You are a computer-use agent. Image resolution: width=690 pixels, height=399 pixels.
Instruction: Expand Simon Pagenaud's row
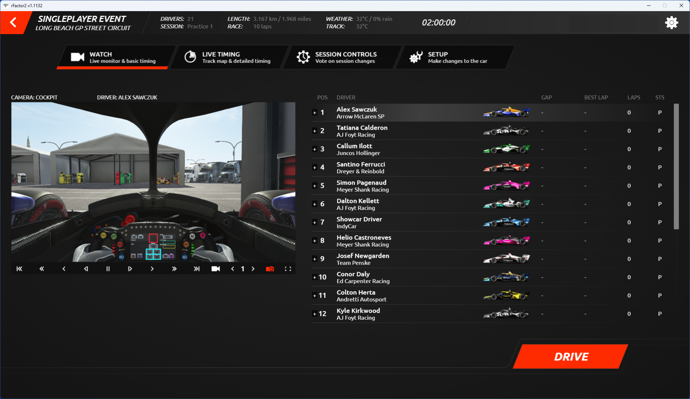(x=314, y=186)
